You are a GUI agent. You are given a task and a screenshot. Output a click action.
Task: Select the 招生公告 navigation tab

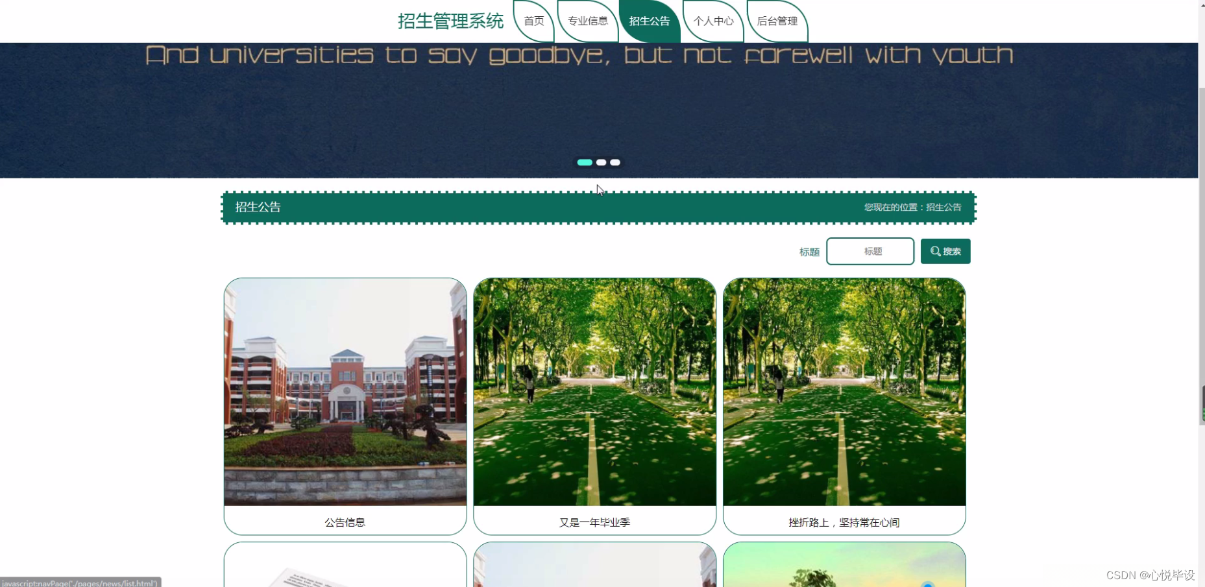(650, 21)
